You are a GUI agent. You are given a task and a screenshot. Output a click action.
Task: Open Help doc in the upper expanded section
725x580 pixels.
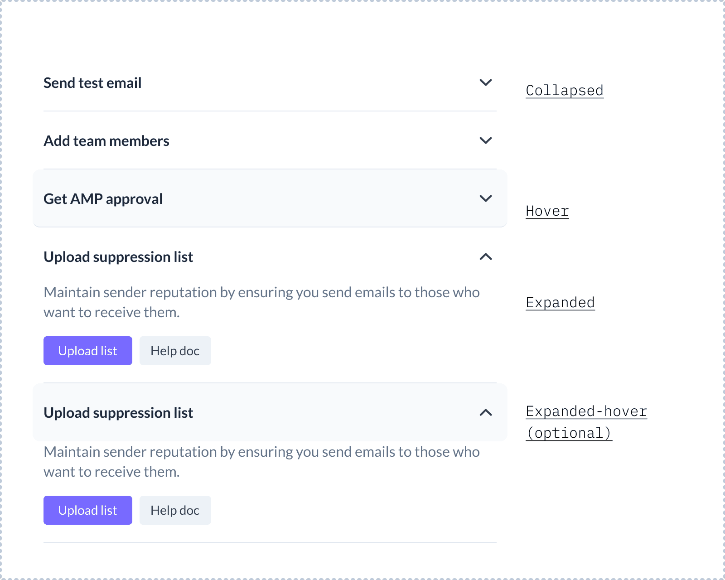click(175, 351)
